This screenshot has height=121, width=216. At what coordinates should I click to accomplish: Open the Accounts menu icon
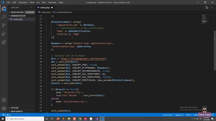tap(4, 100)
